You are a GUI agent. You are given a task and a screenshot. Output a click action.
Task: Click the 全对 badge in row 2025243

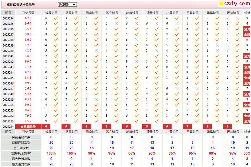tap(247, 67)
